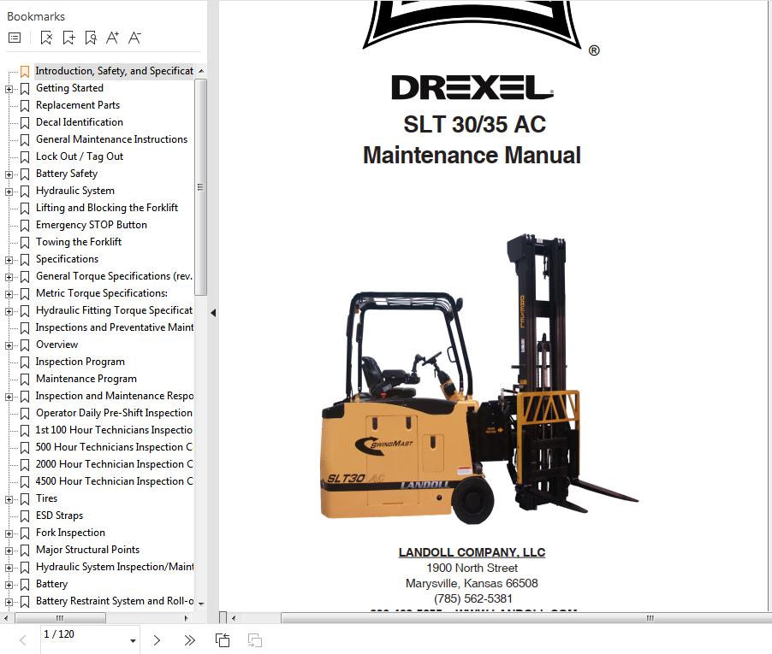
Task: Expand Battery Restraint System bookmark
Action: (9, 602)
